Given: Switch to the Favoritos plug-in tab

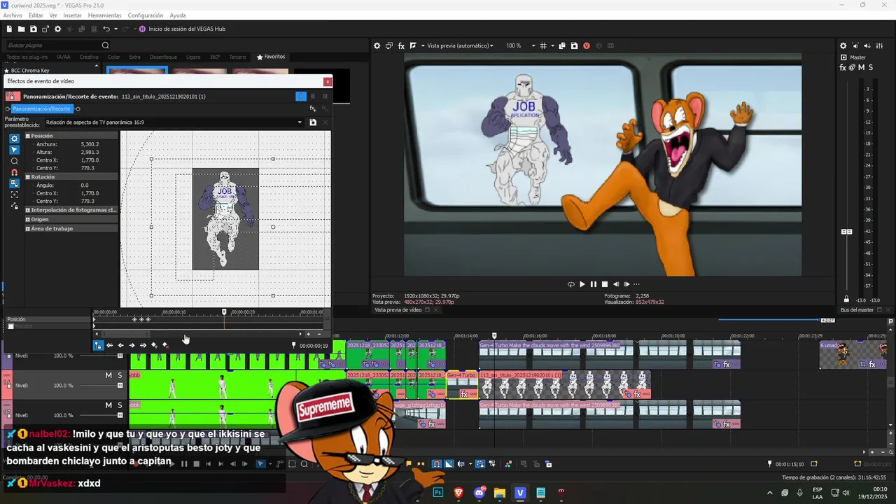Looking at the screenshot, I should click(271, 57).
